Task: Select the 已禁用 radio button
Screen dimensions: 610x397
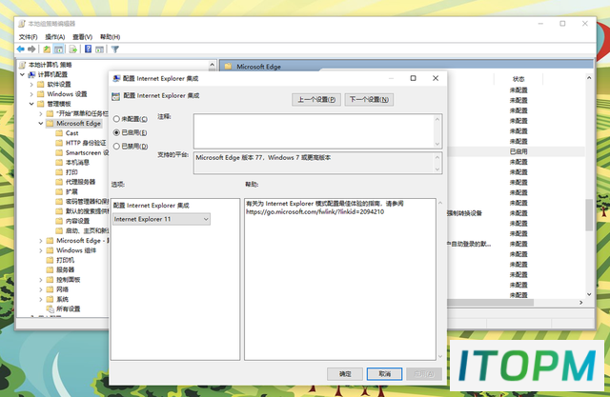Action: pyautogui.click(x=116, y=147)
